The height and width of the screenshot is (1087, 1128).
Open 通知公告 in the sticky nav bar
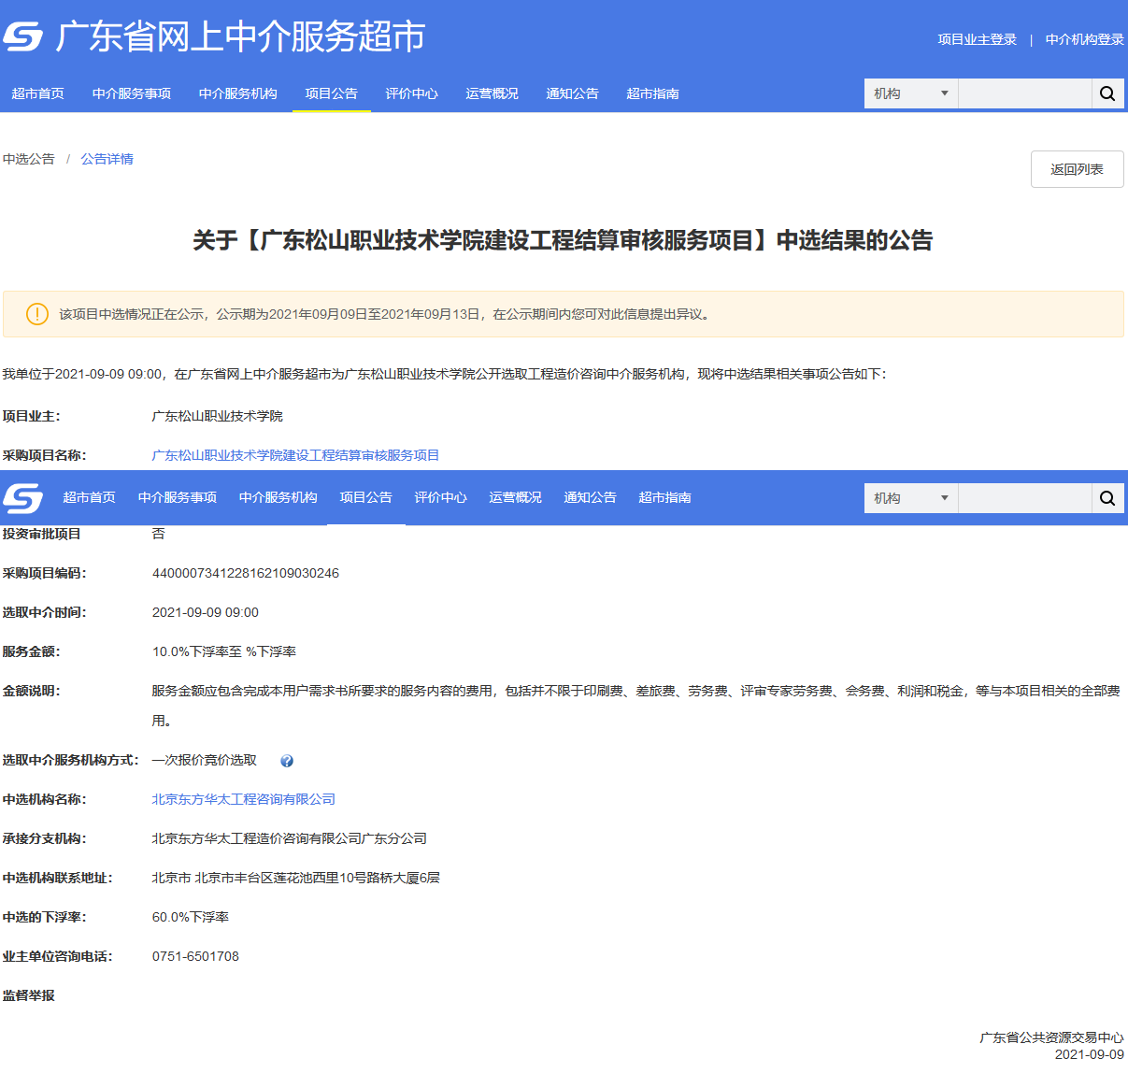click(x=591, y=497)
